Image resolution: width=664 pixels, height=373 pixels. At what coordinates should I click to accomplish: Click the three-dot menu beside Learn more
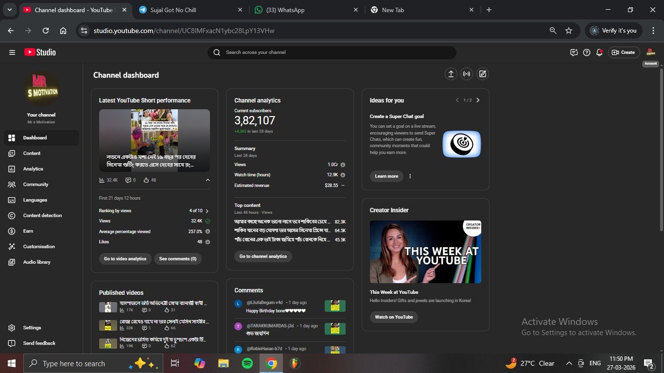pyautogui.click(x=410, y=176)
